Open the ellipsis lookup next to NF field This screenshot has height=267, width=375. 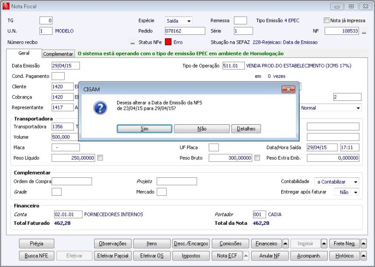tap(364, 31)
